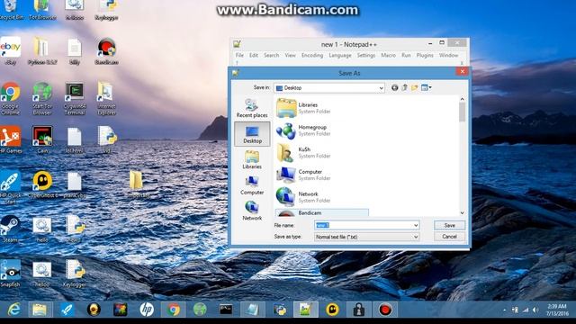Image resolution: width=576 pixels, height=324 pixels.
Task: Select the HP Quick Start desktop shortcut
Action: pos(10,187)
